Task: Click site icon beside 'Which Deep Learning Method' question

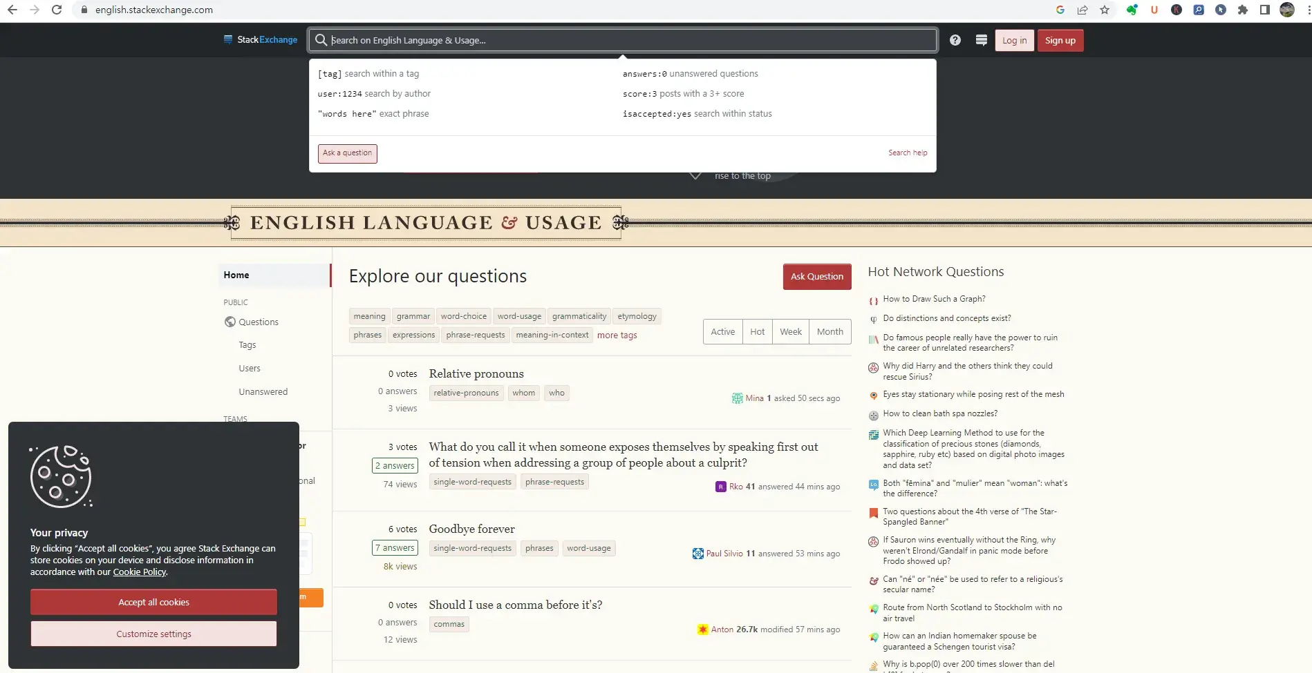Action: [x=874, y=434]
